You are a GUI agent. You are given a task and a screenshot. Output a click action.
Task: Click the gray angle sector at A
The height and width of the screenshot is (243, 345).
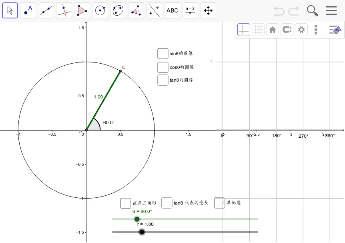point(94,126)
